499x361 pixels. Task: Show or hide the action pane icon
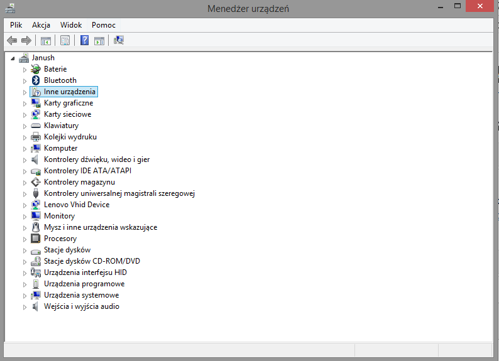[x=99, y=40]
